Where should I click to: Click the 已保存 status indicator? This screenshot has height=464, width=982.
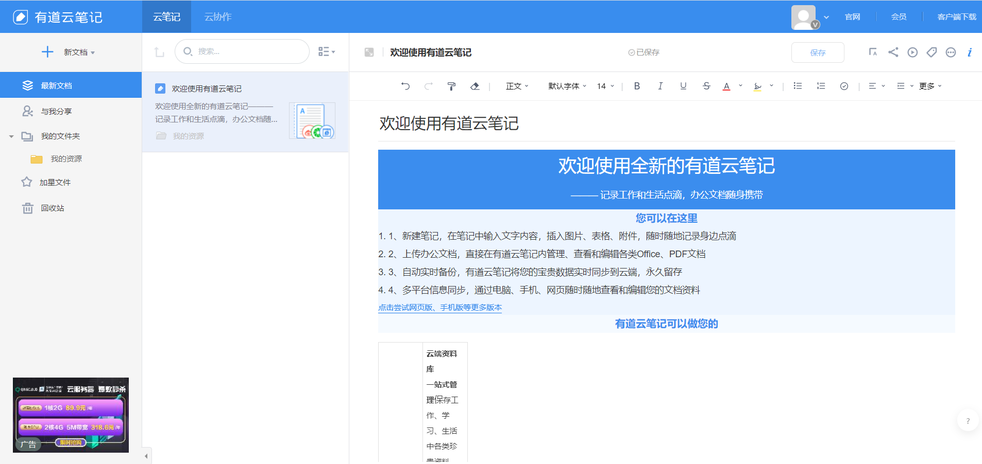(x=644, y=52)
